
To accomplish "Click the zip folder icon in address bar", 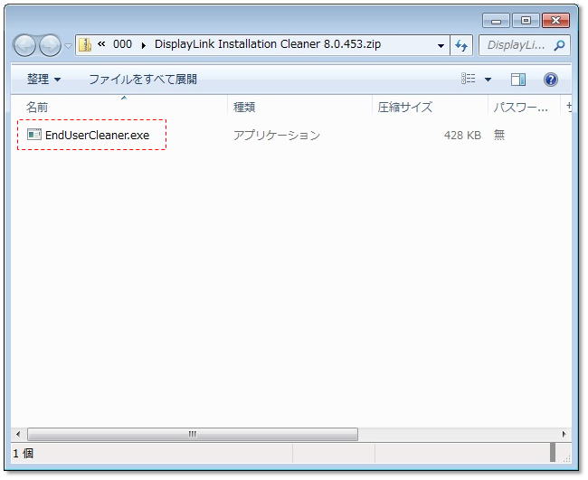I will tap(86, 45).
